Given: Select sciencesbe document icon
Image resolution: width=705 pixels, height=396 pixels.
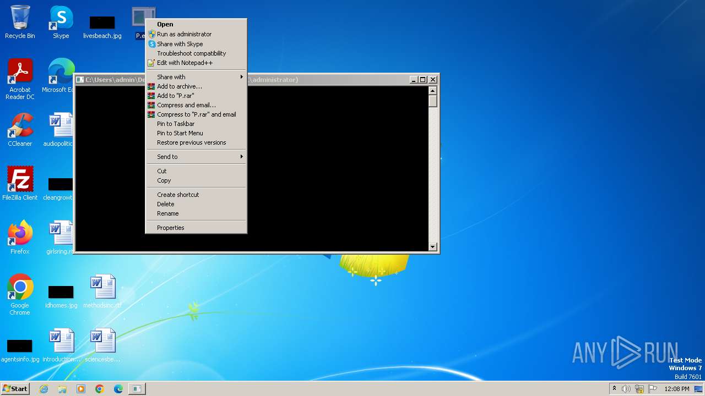Looking at the screenshot, I should click(x=102, y=345).
